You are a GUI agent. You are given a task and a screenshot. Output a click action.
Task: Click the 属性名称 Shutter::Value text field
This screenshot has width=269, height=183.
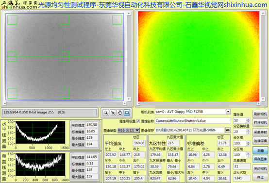click(x=193, y=121)
